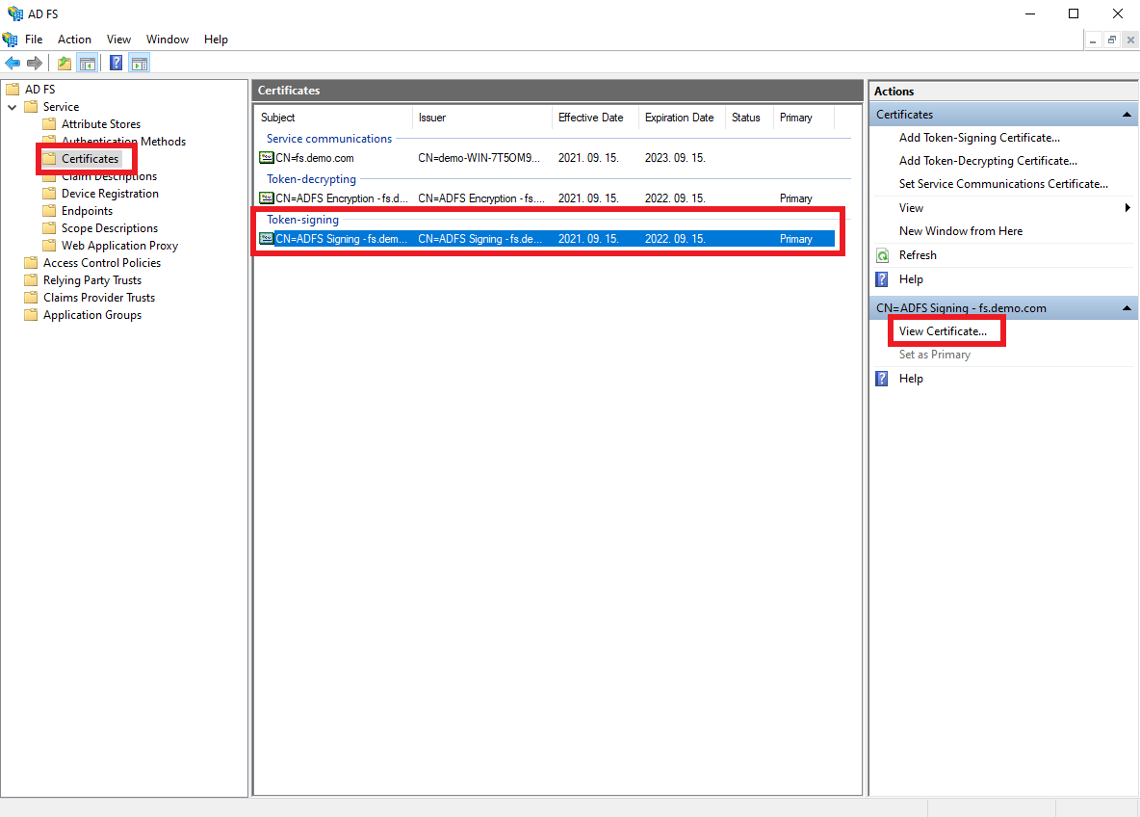The width and height of the screenshot is (1140, 817).
Task: Sort by Expiration Date column header
Action: (679, 118)
